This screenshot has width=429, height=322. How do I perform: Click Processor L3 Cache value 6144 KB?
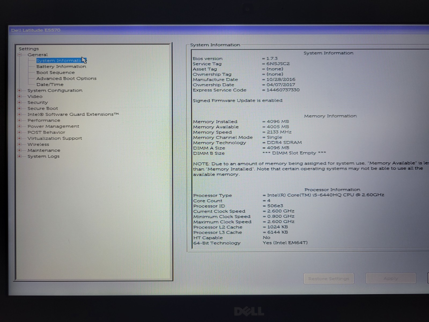point(278,232)
